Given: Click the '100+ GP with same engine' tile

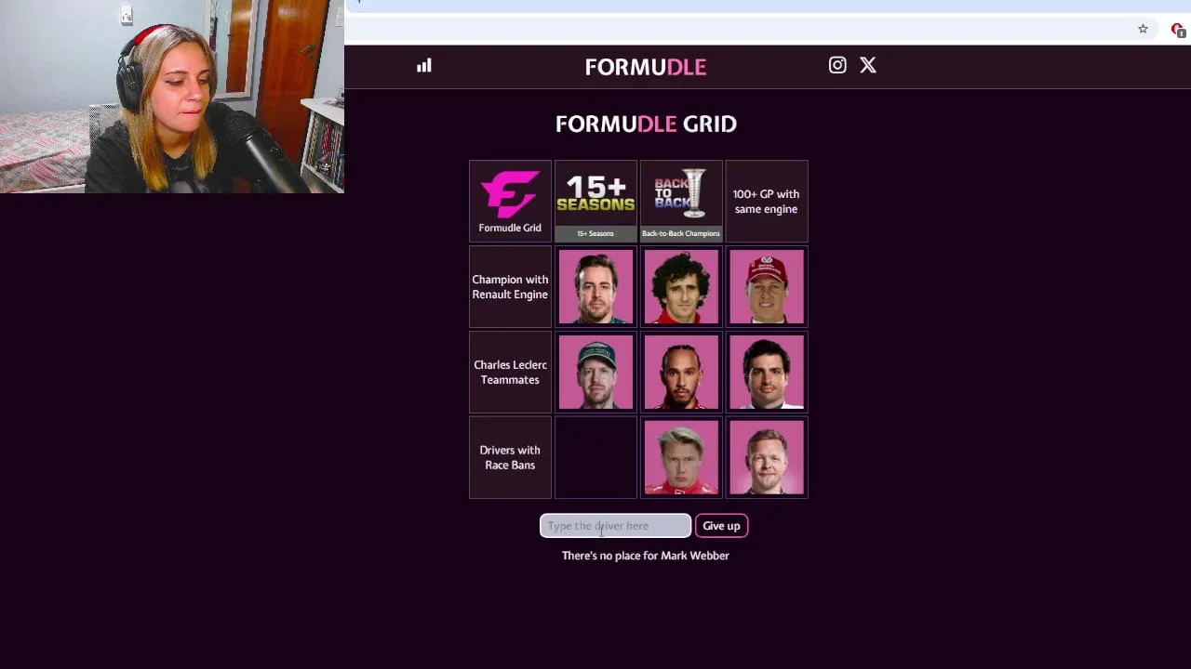Looking at the screenshot, I should 767,201.
